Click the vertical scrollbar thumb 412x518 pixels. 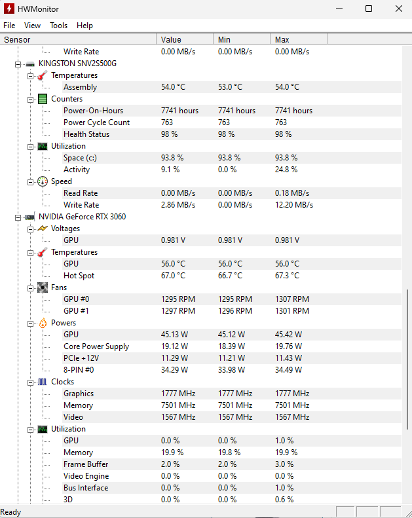click(x=407, y=393)
